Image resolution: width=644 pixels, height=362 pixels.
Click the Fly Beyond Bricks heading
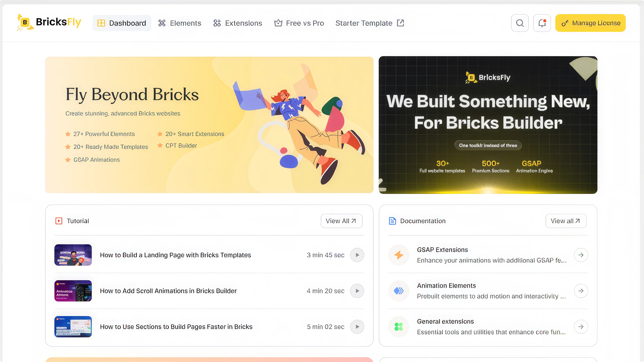click(132, 95)
